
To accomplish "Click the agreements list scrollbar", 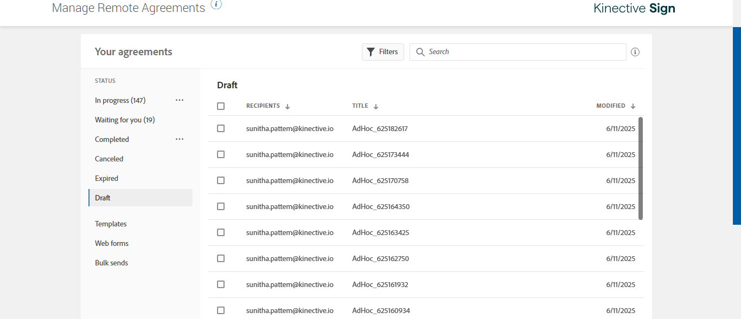I will point(641,168).
